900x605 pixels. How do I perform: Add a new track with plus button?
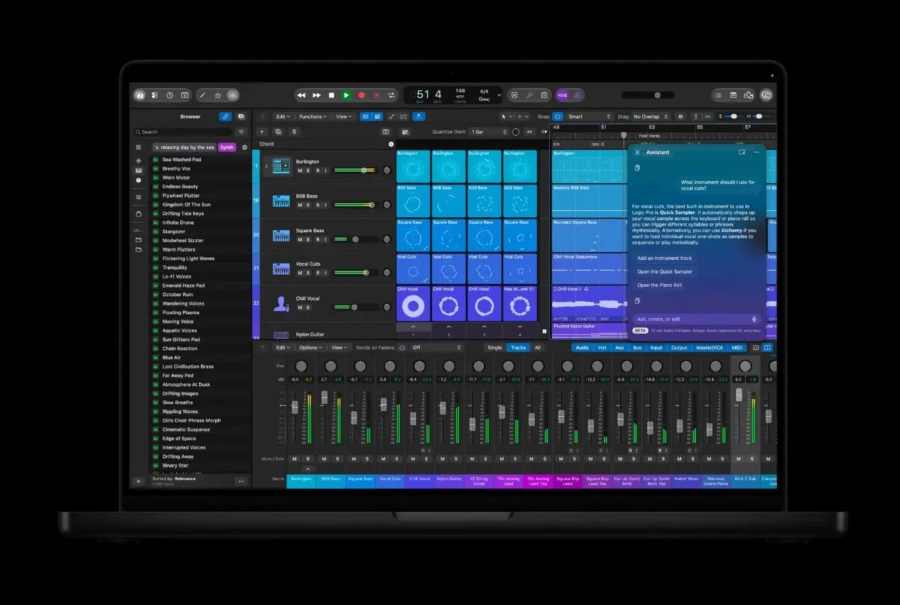[261, 132]
